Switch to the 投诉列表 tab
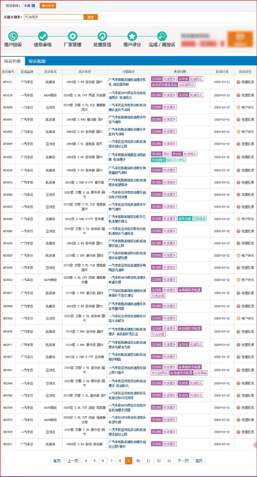This screenshot has height=477, width=257. point(12,61)
